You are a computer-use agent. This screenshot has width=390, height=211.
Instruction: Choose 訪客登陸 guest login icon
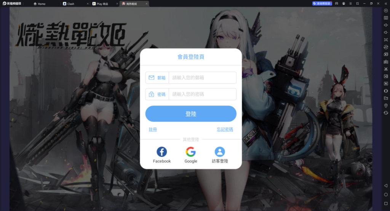(x=220, y=152)
